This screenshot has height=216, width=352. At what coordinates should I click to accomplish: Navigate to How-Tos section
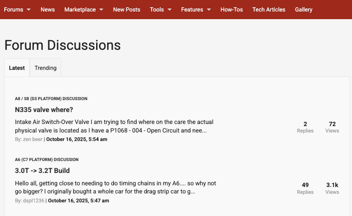point(232,9)
